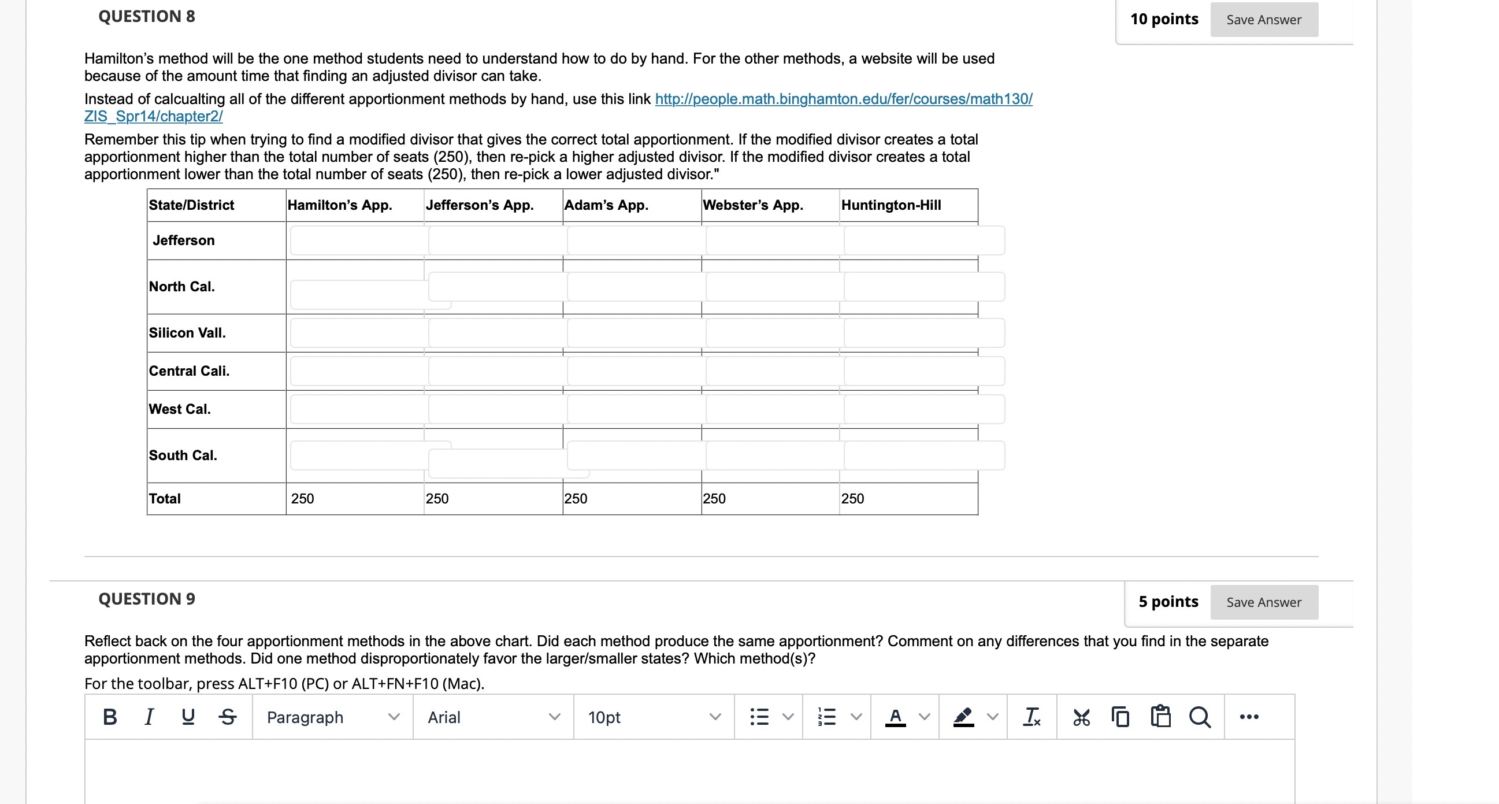Open the Arial font family dropdown
The image size is (1499, 804).
pos(492,717)
